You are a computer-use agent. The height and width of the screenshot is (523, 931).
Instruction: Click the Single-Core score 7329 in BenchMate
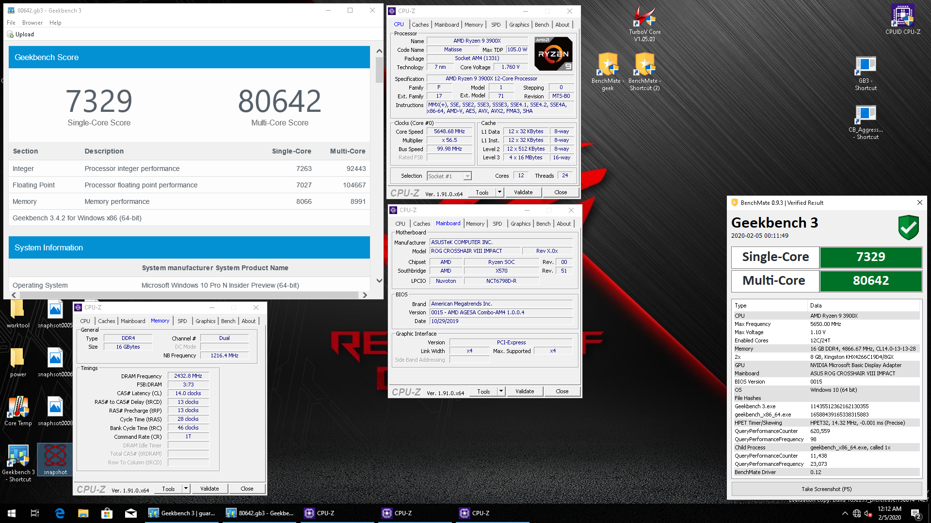pos(870,257)
